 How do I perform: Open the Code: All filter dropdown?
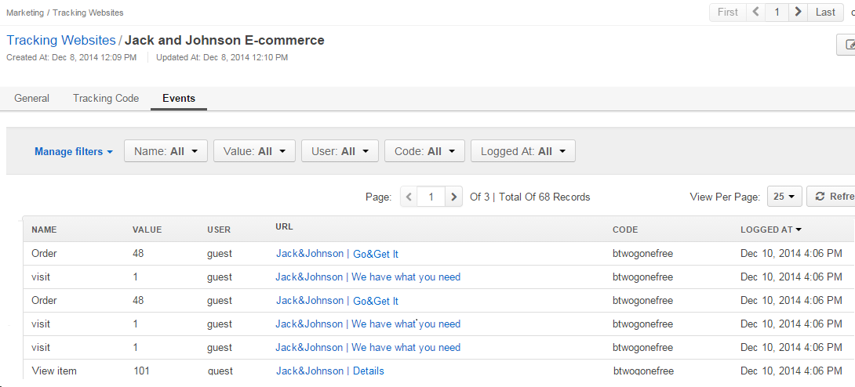424,151
